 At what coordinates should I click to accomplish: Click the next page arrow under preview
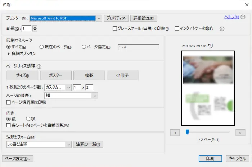pyautogui.click(x=240, y=133)
